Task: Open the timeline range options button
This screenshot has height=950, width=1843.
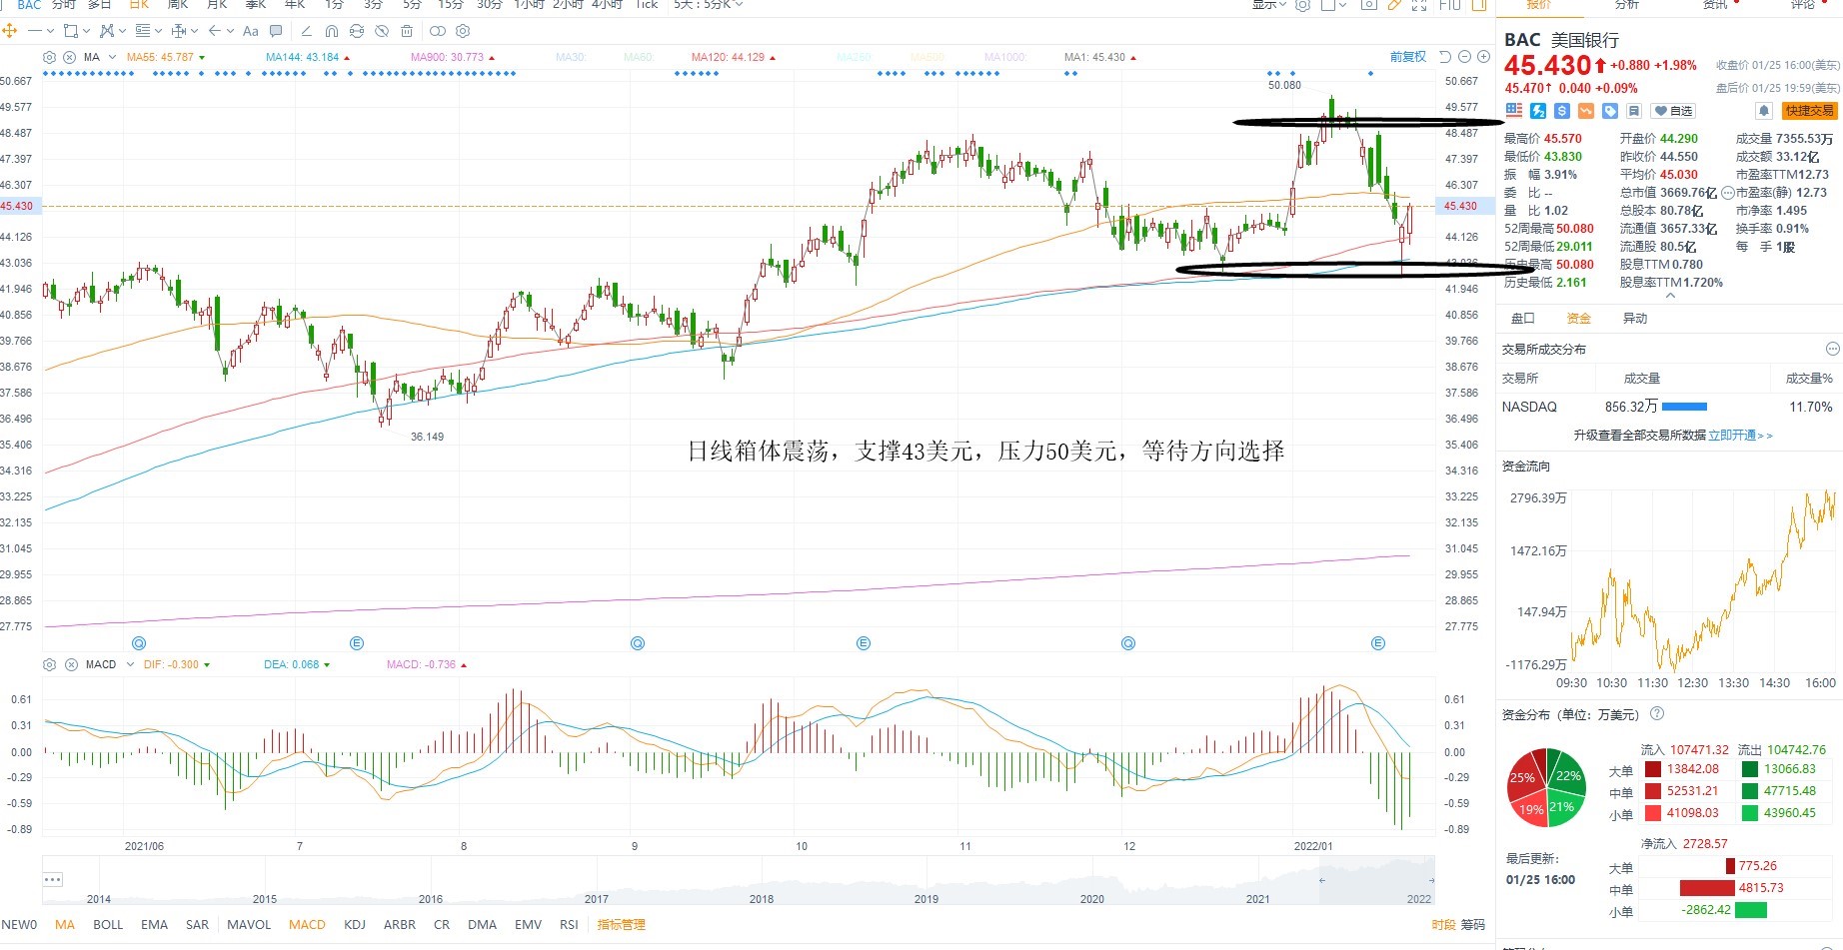Action: (x=53, y=880)
